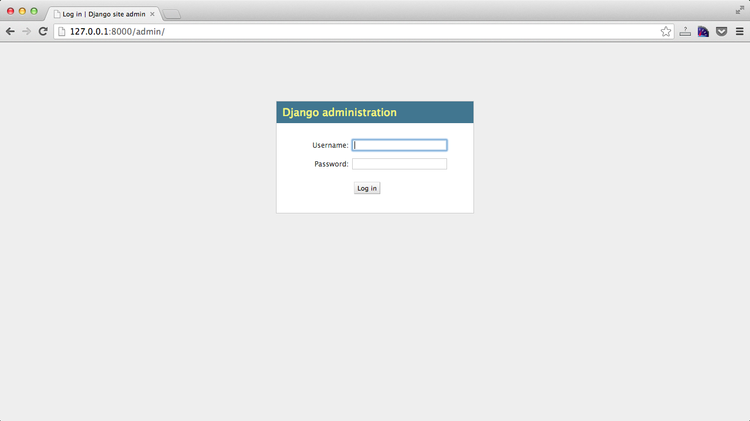Click the red close window button
Image resolution: width=750 pixels, height=421 pixels.
coord(11,11)
